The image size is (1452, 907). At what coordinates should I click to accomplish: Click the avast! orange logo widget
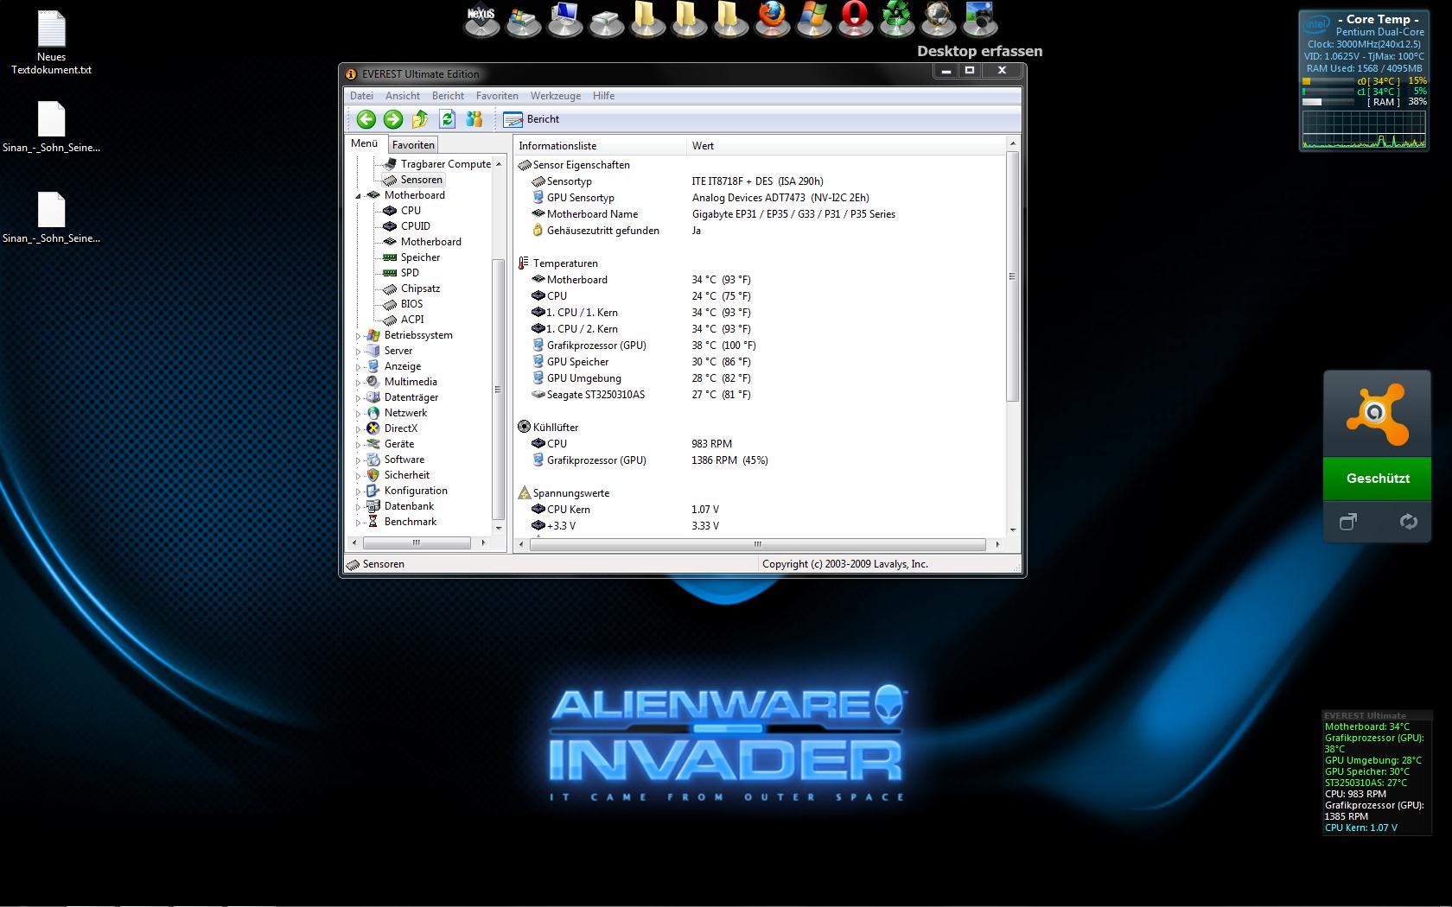point(1377,415)
